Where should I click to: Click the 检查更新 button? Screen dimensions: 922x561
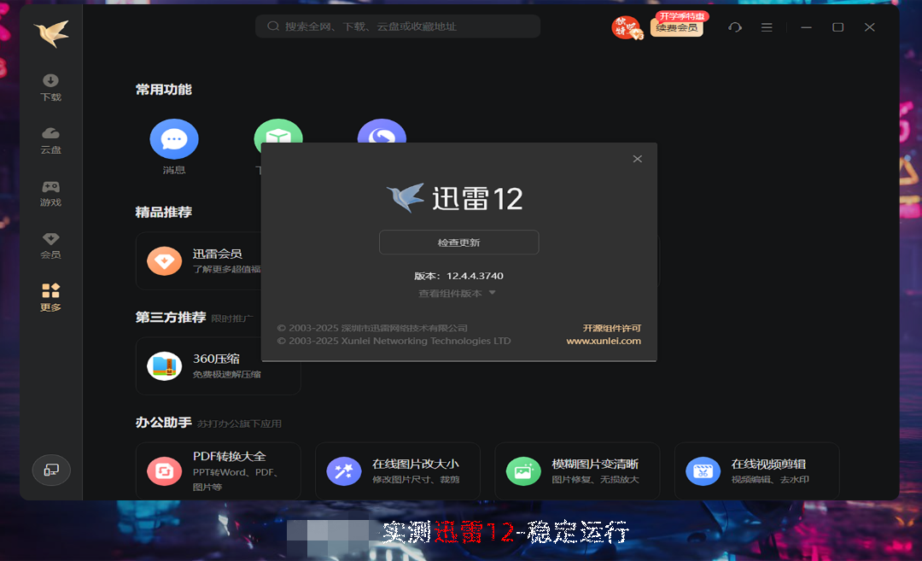tap(458, 243)
